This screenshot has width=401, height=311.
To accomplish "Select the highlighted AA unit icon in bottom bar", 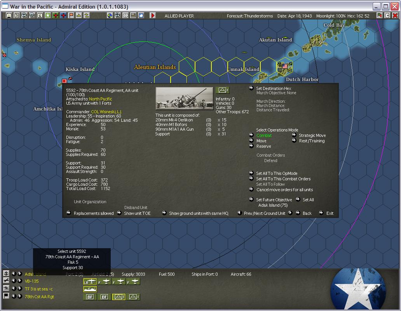I will click(x=119, y=297).
